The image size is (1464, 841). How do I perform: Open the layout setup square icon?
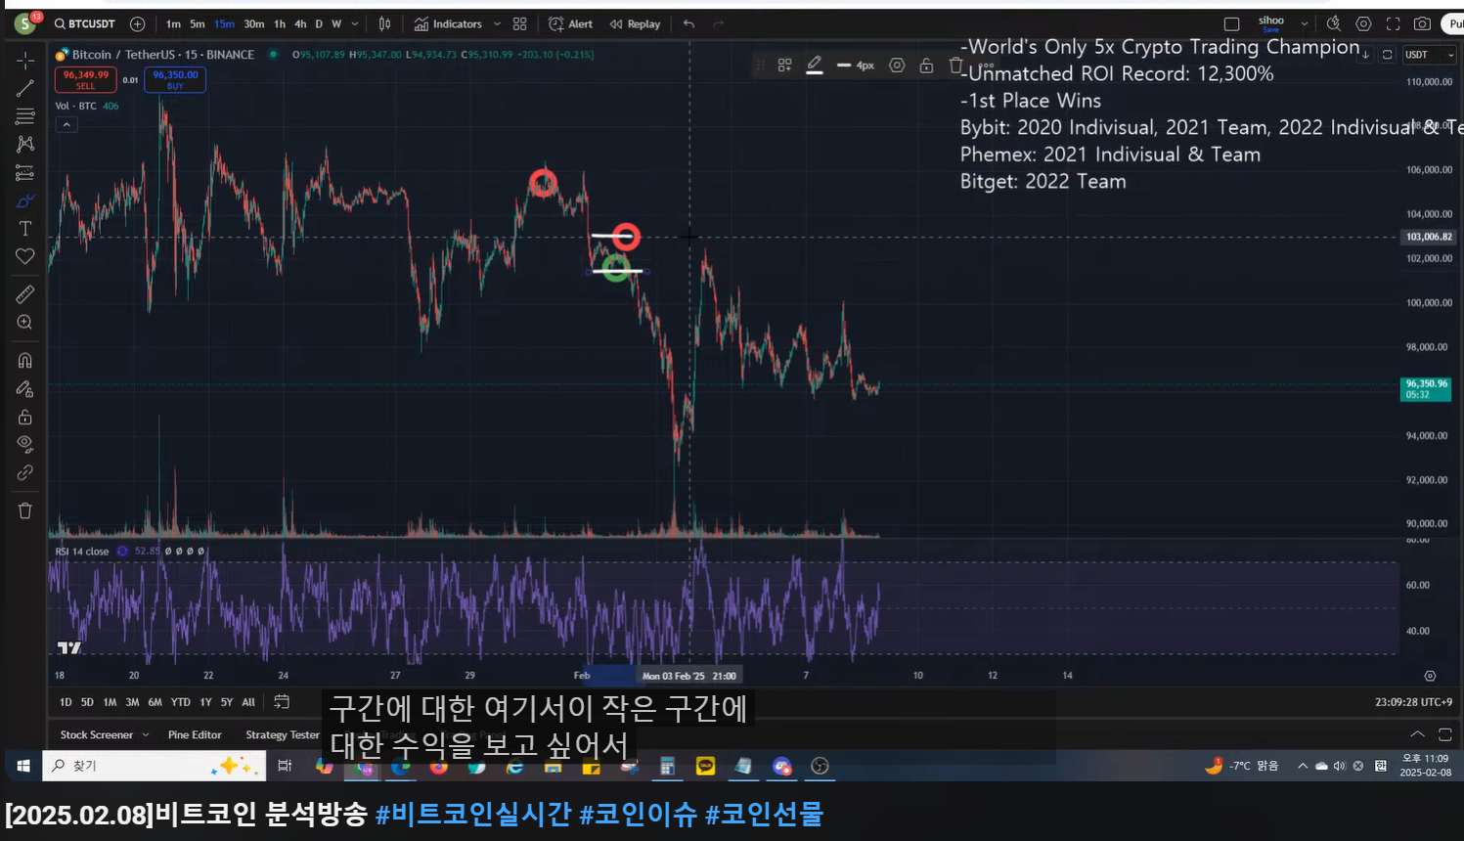point(1232,23)
